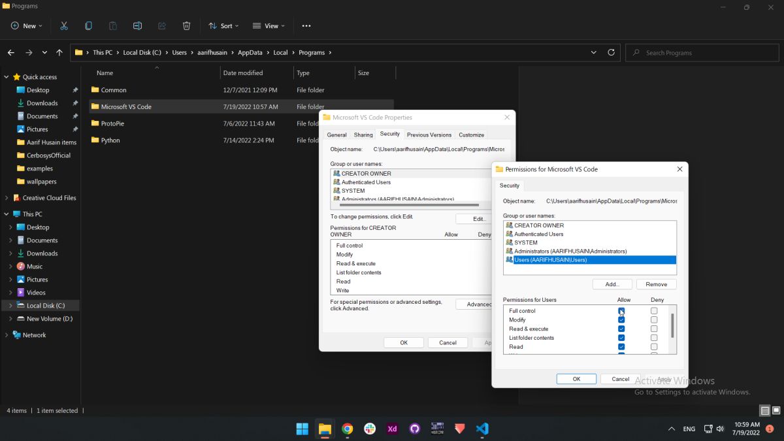
Task: Switch to the Sharing tab in Properties
Action: [x=363, y=135]
